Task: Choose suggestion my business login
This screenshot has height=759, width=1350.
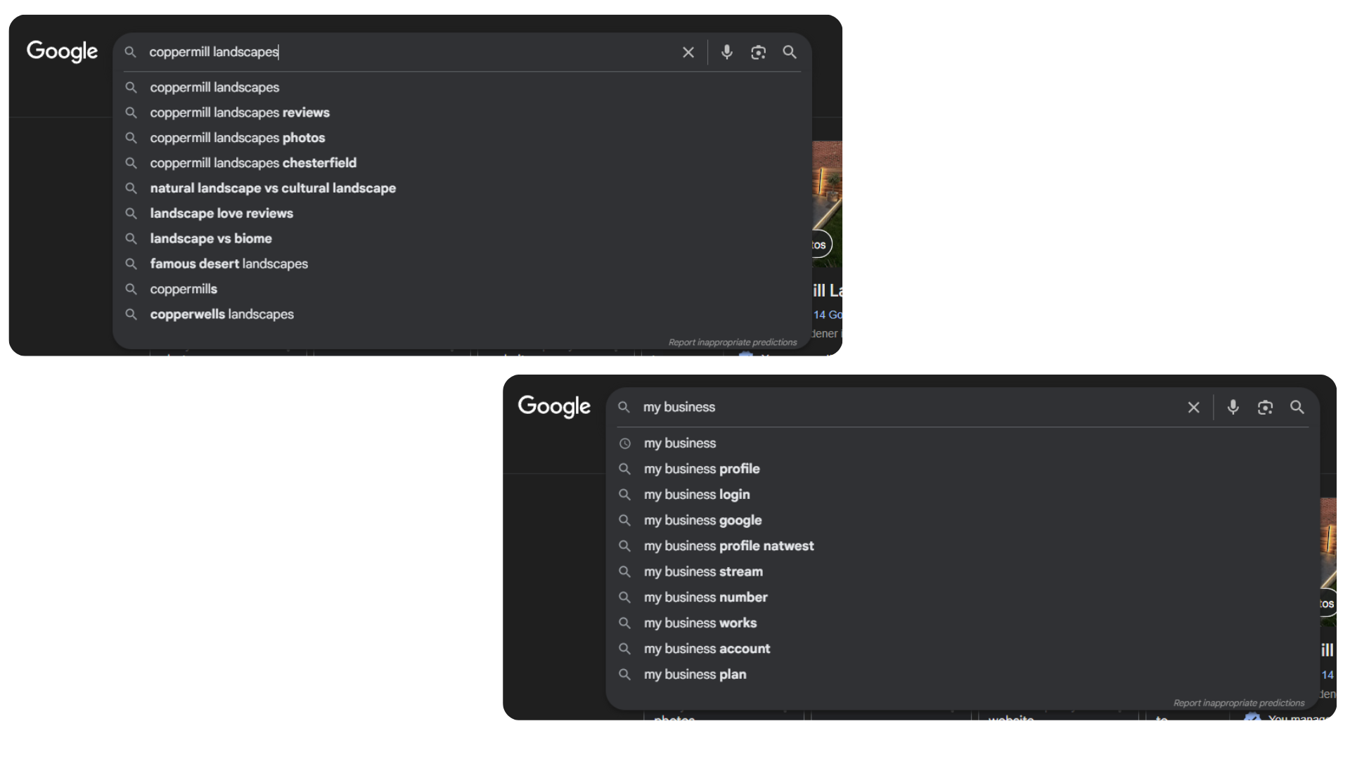Action: pos(696,495)
